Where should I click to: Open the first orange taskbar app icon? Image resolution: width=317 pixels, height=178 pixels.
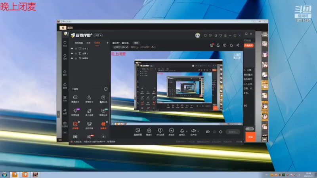coord(15,174)
